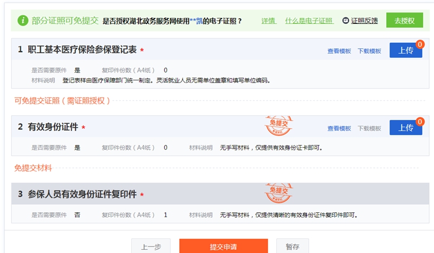Viewport: 434px width, 253px height.
Task: Open the 详情 link in the banner
Action: (269, 21)
